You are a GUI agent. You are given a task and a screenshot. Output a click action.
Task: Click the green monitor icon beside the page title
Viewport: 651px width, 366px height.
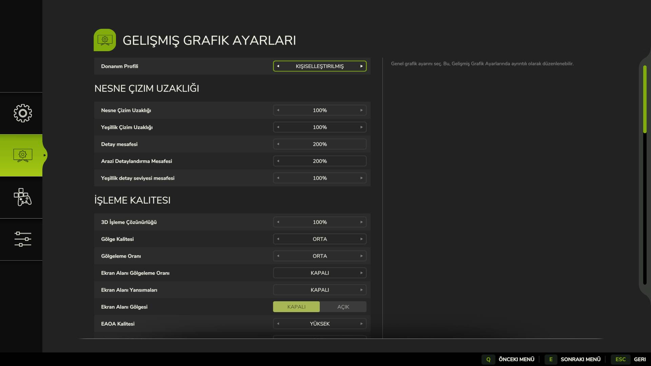point(105,40)
